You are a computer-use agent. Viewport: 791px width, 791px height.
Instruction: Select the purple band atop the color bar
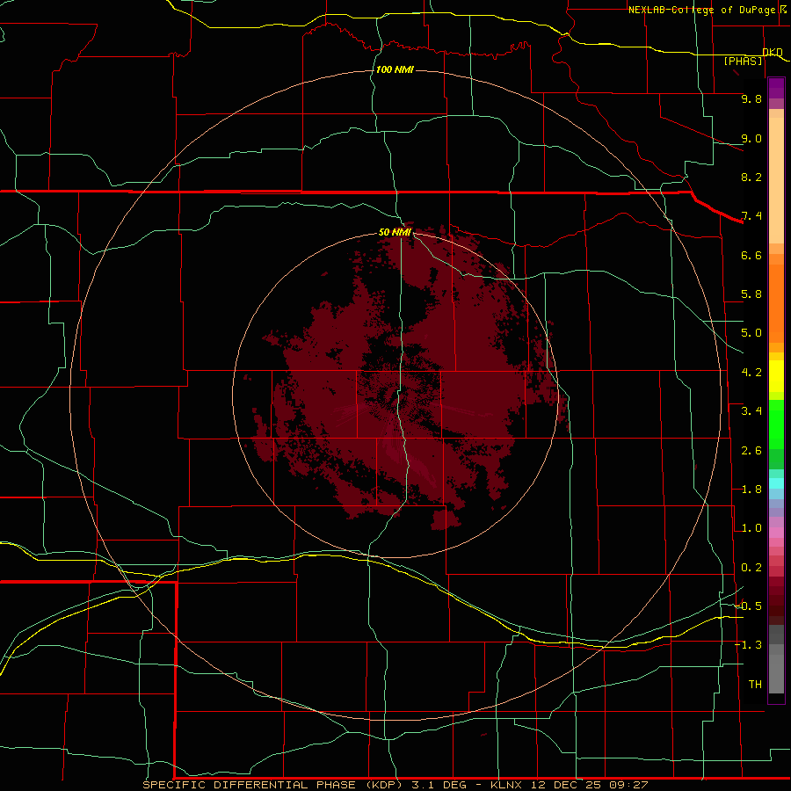776,88
